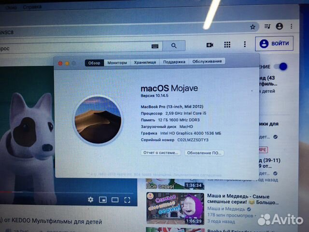Open Маша и Медведь Самые смешные серии title

coord(243,199)
